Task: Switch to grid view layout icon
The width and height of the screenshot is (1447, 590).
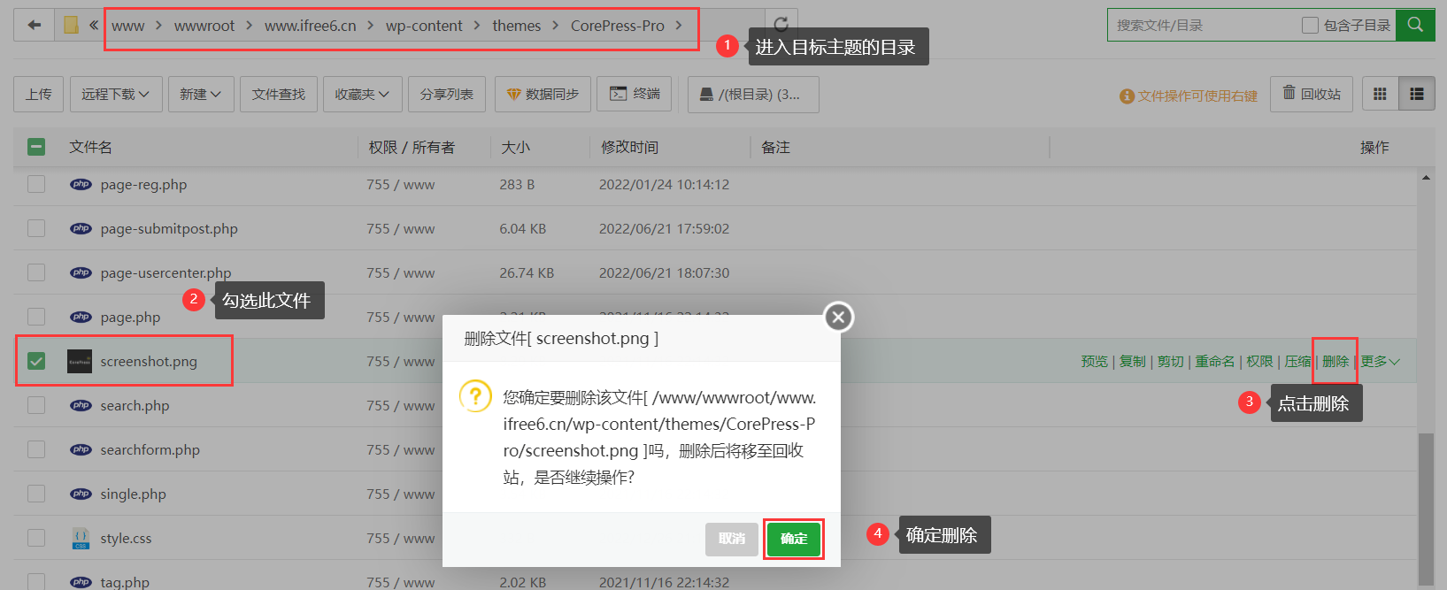Action: (x=1380, y=94)
